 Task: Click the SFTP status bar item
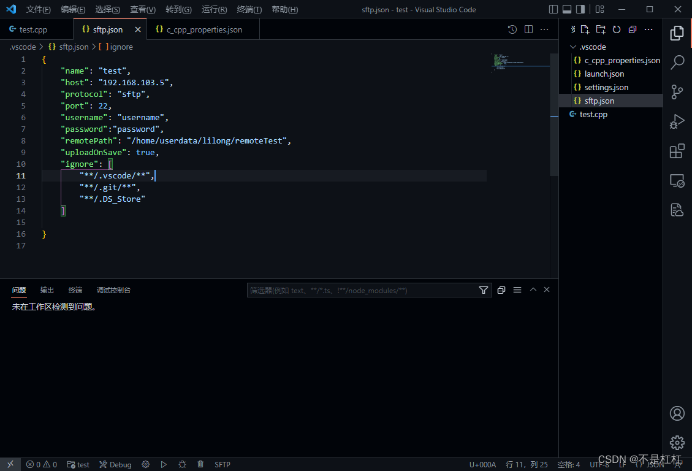point(222,464)
